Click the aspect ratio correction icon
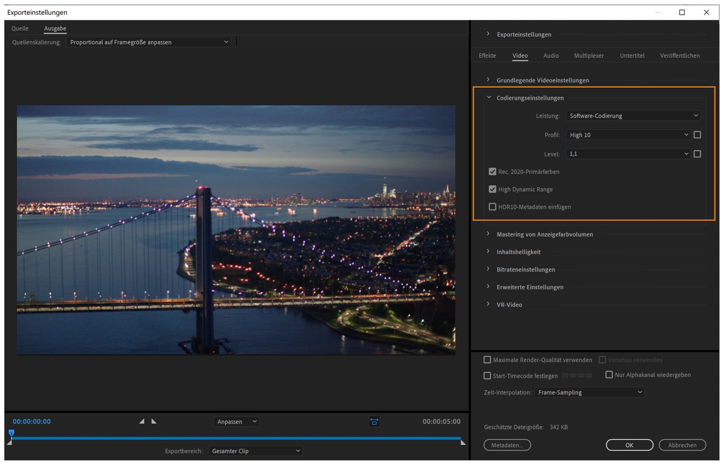 click(374, 422)
